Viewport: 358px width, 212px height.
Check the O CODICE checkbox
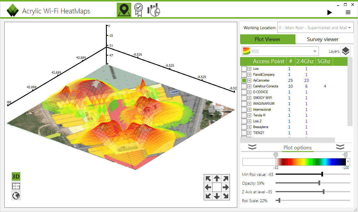click(244, 92)
